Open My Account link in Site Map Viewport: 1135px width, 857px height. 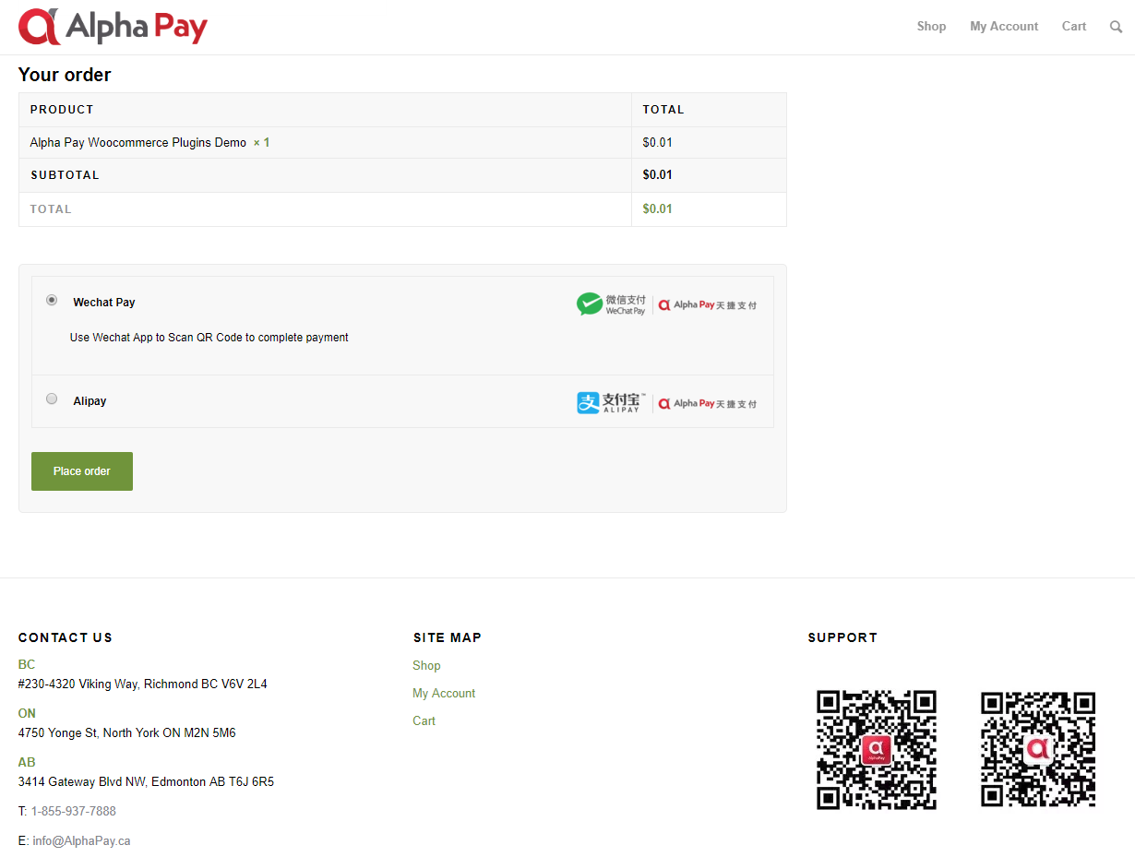click(x=444, y=693)
